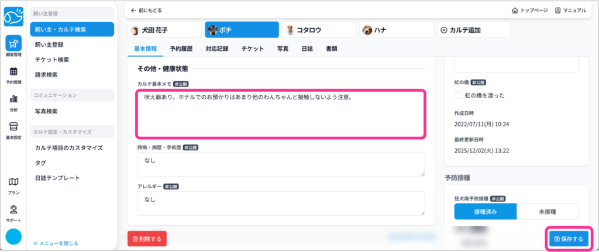Open カルテ項目のカスタマイズ in sidebar

click(x=68, y=148)
